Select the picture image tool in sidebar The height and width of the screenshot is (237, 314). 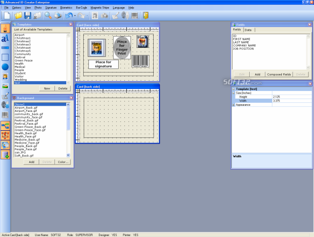tap(5, 86)
